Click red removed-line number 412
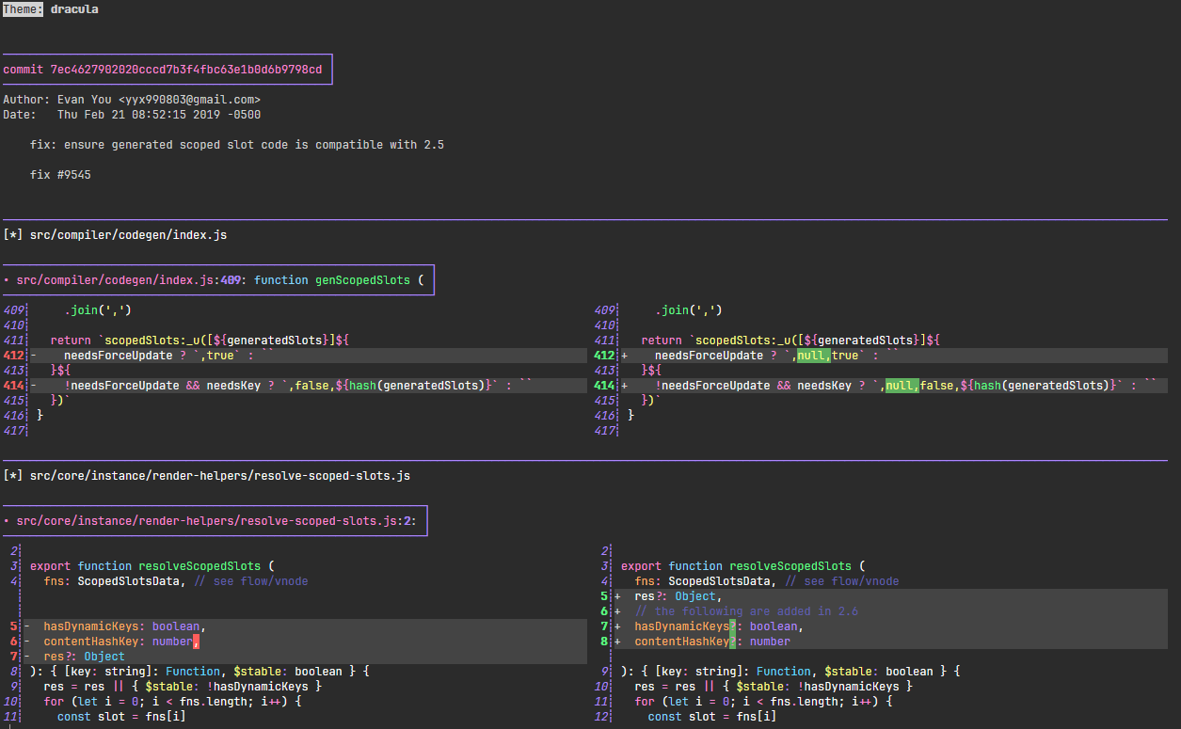Viewport: 1181px width, 729px height. click(13, 356)
